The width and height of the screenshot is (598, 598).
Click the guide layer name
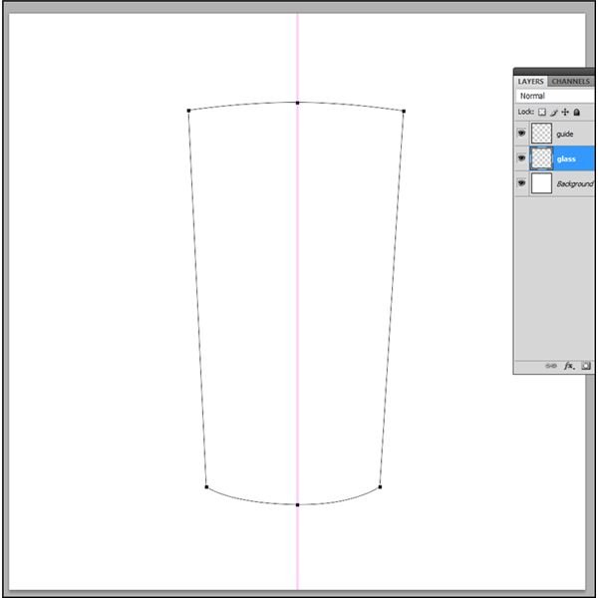click(565, 134)
